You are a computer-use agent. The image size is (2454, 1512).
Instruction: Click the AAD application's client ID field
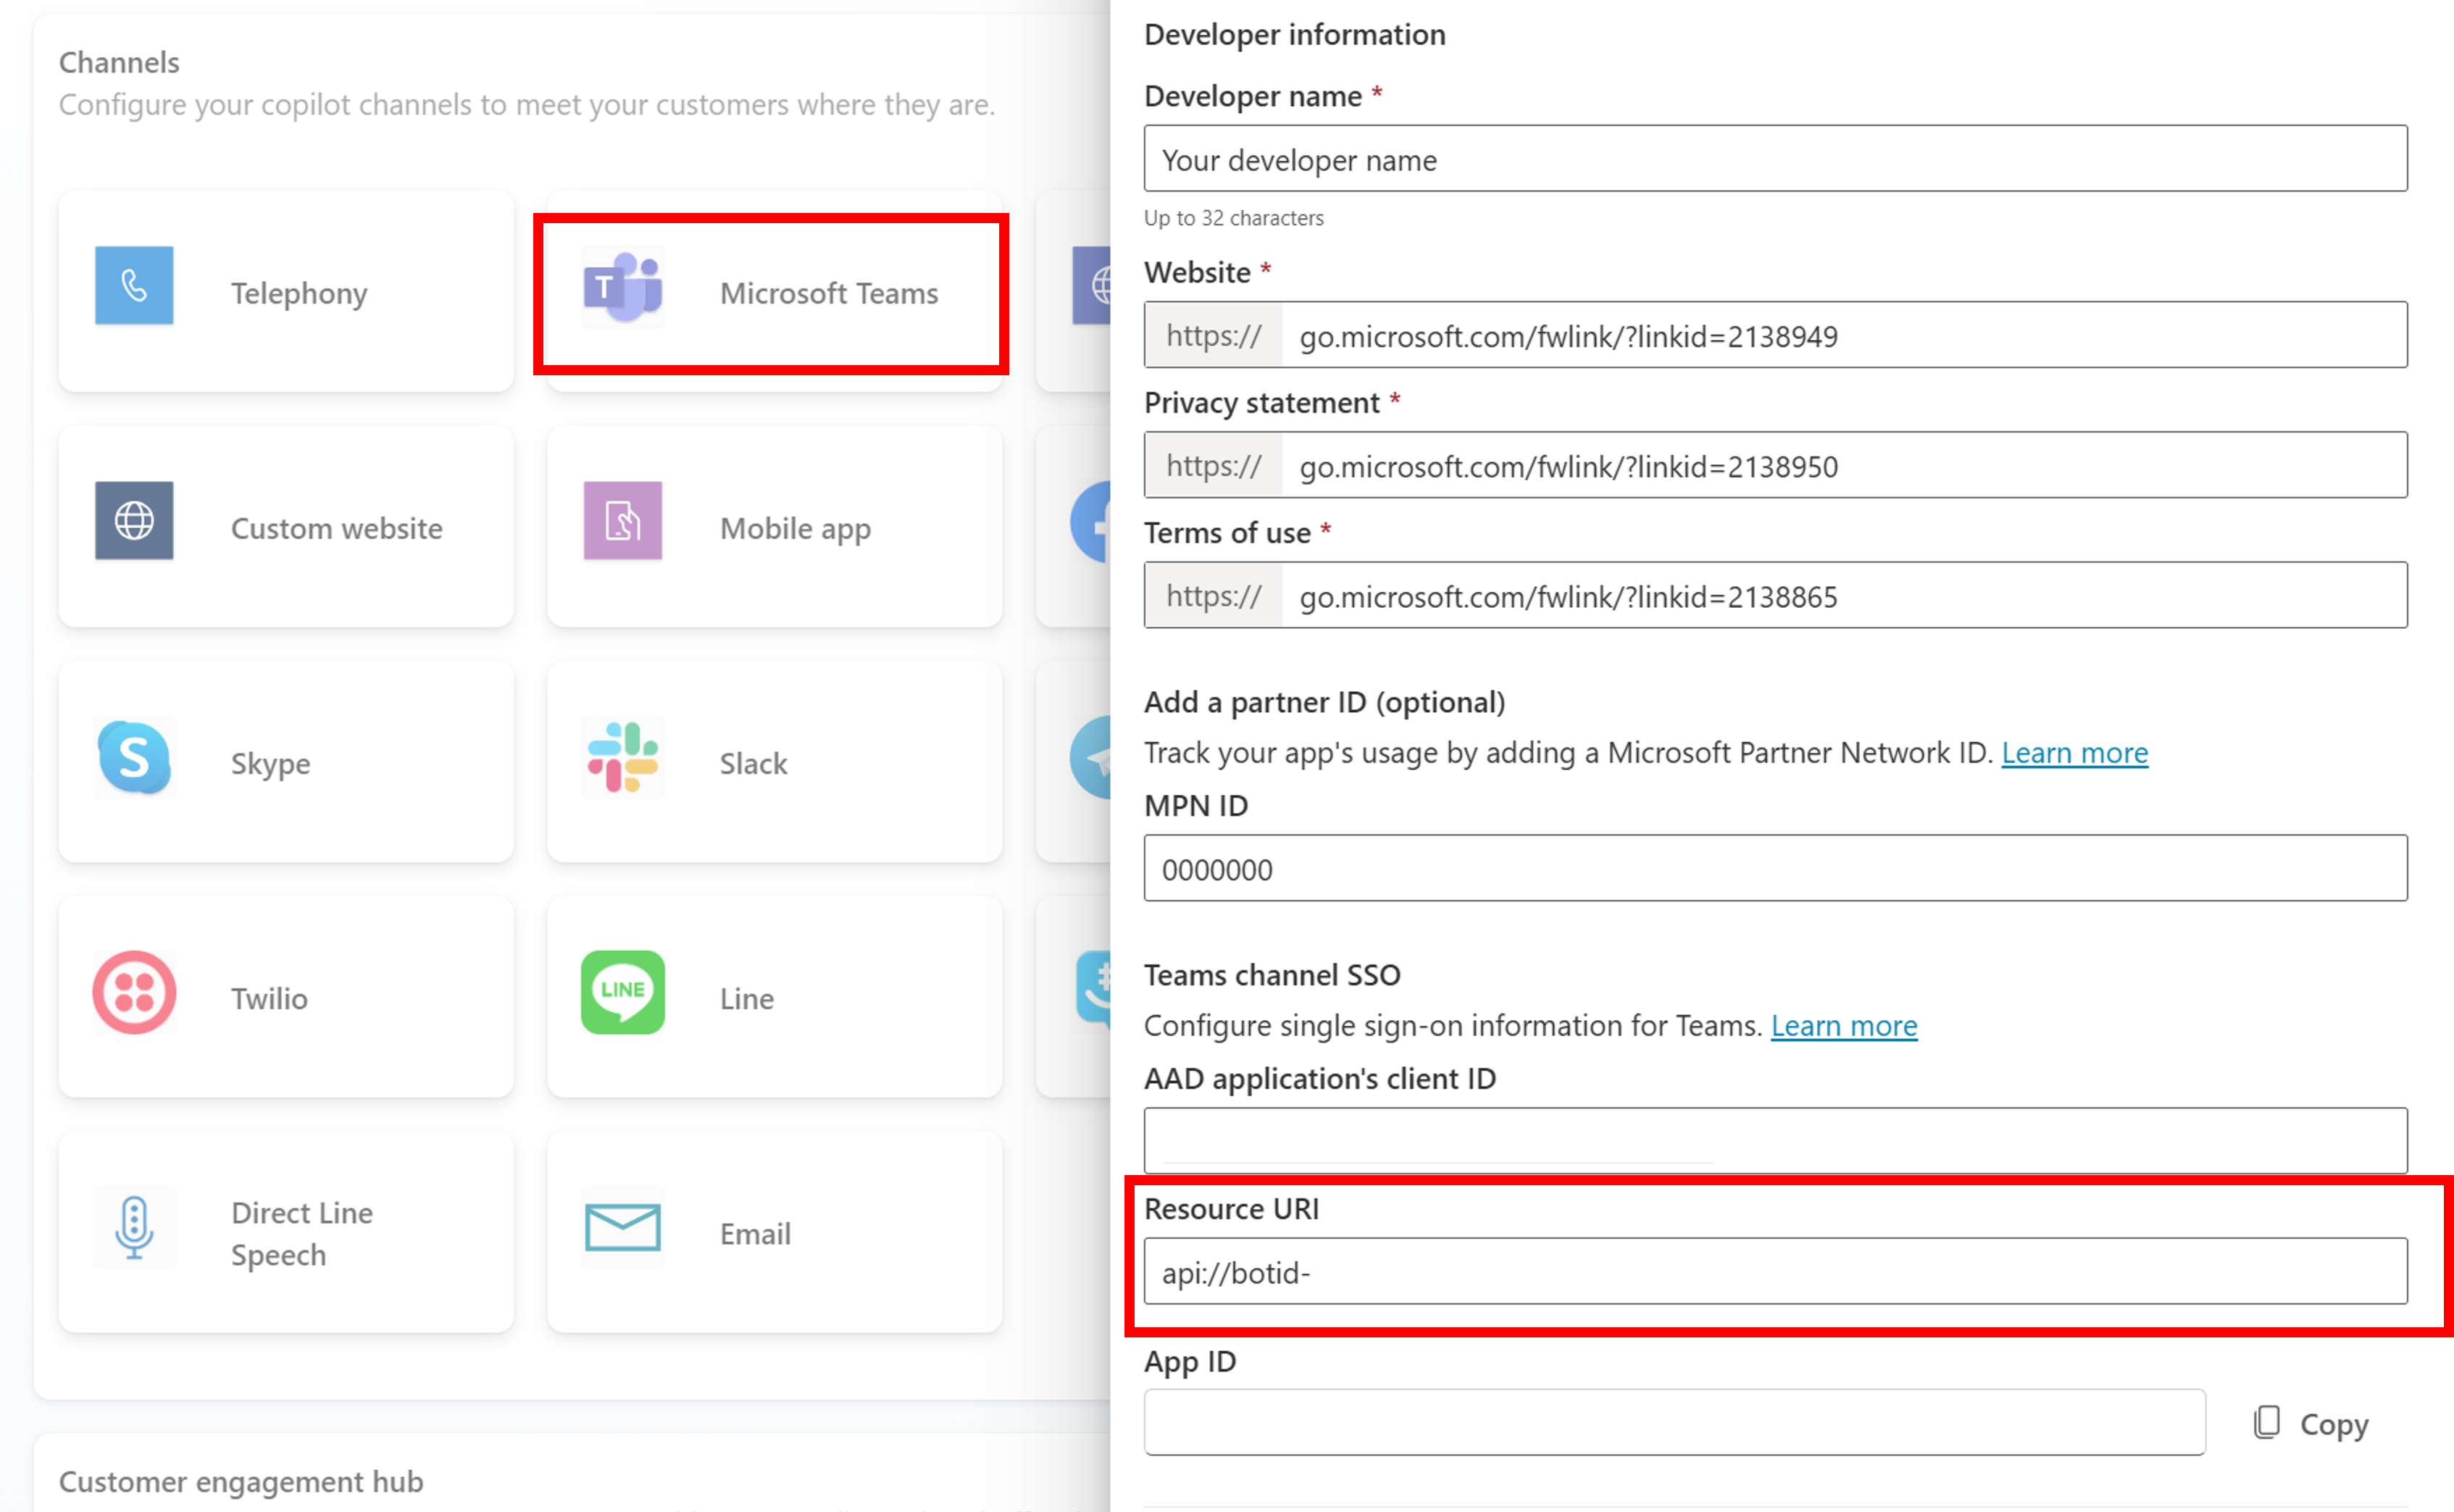tap(1777, 1140)
